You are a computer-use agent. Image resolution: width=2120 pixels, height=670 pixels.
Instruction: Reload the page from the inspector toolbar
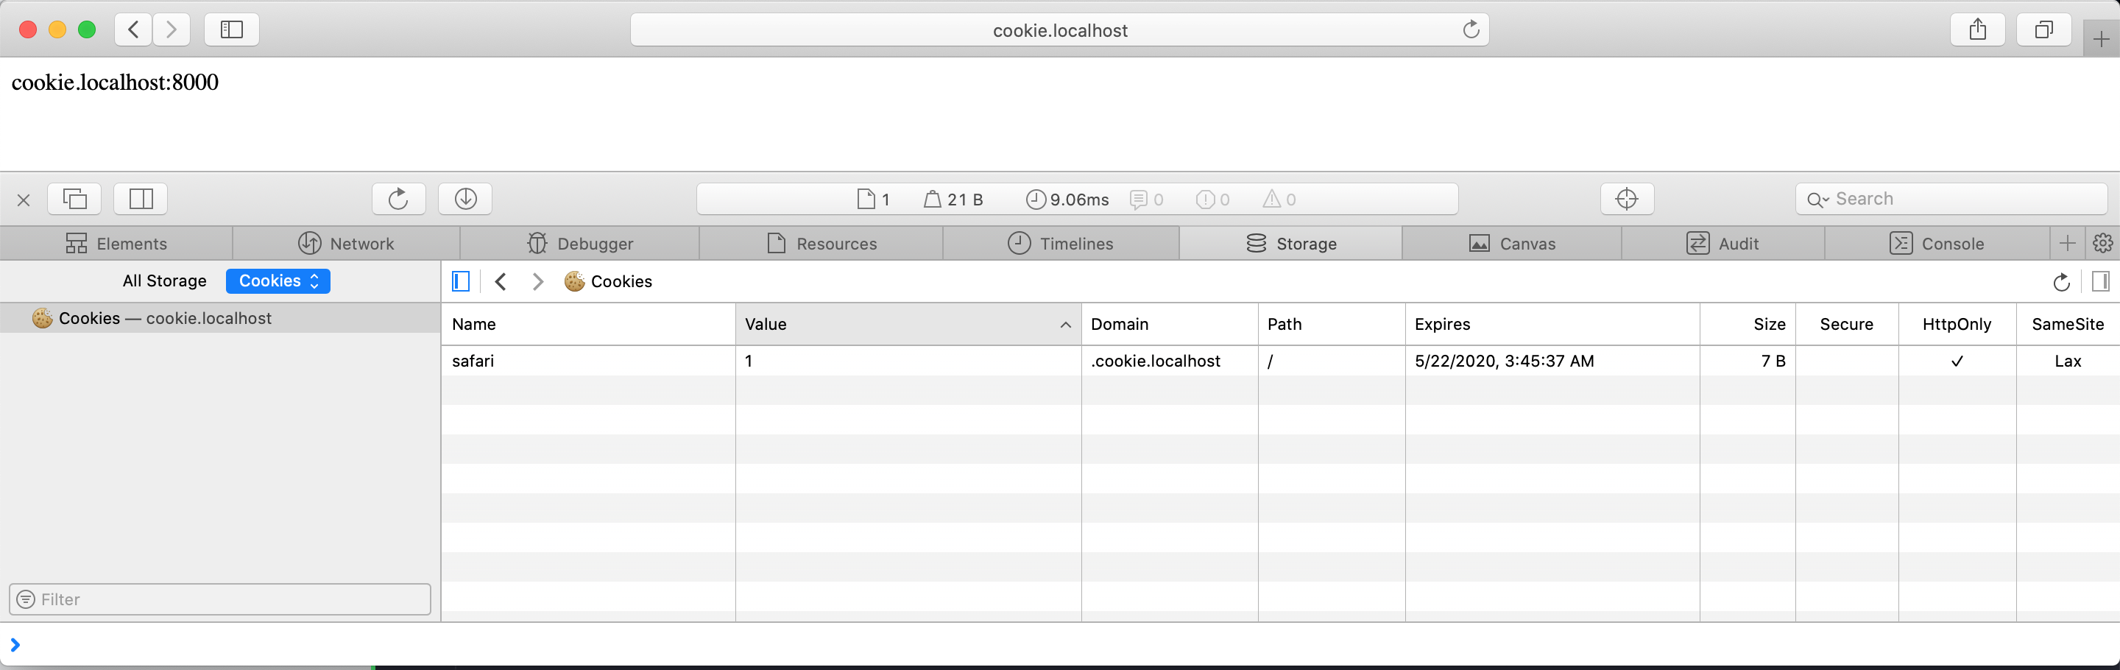pyautogui.click(x=398, y=198)
